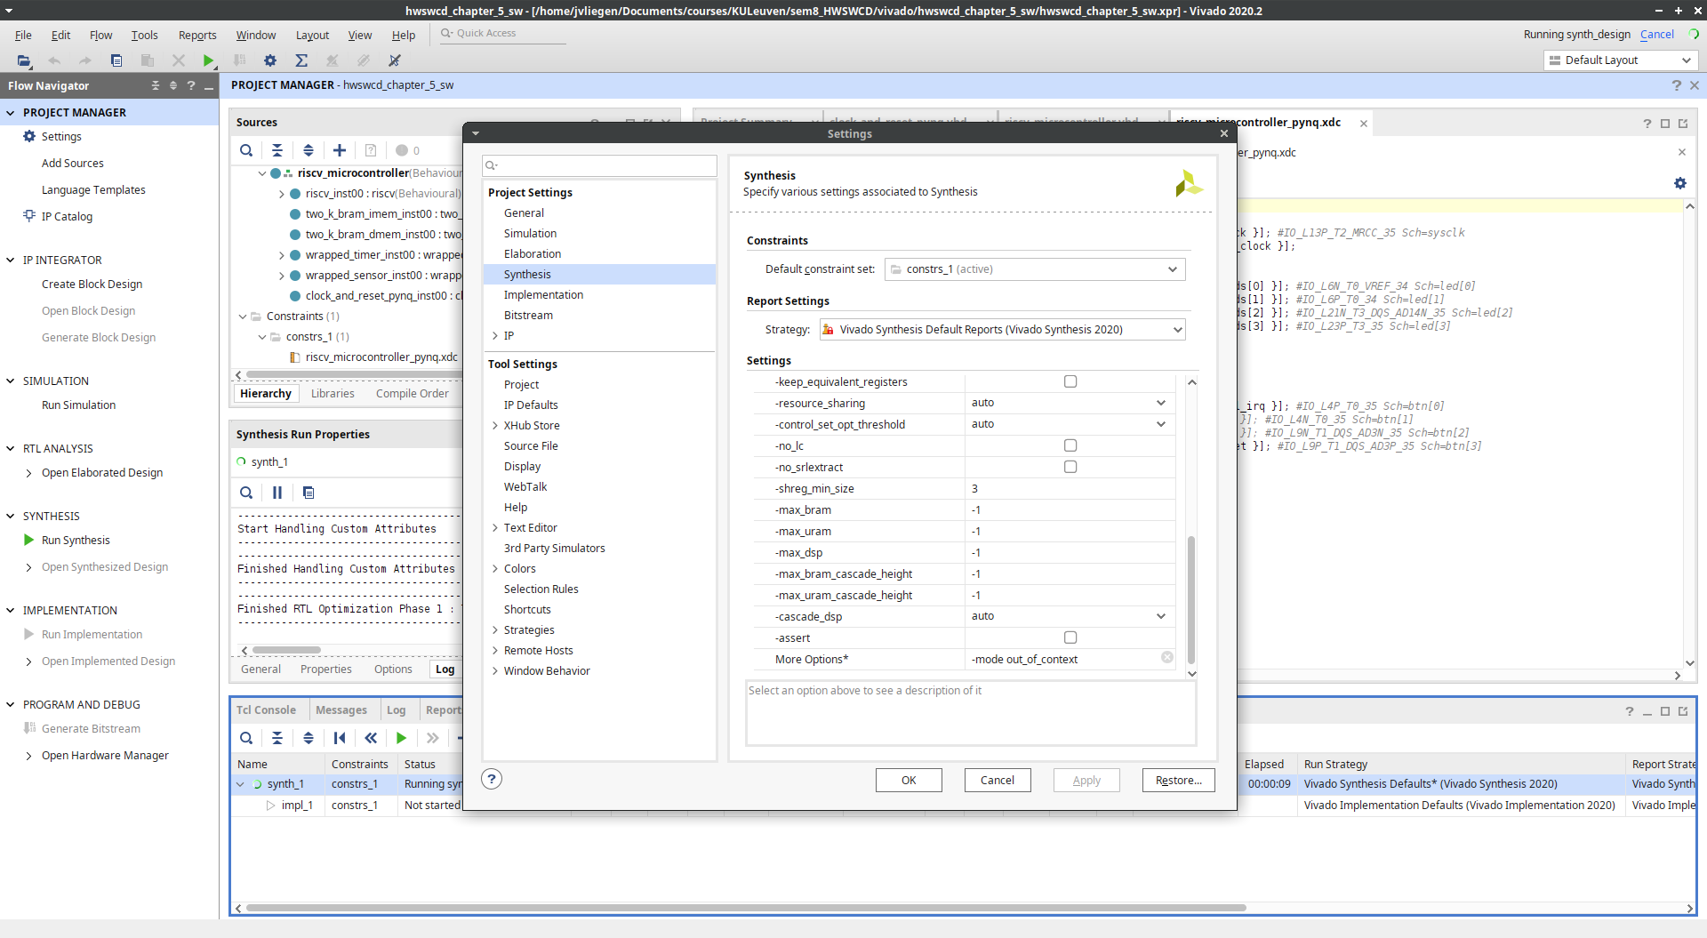Click the settings list vertical scrollbar
This screenshot has height=938, width=1707.
1191,598
